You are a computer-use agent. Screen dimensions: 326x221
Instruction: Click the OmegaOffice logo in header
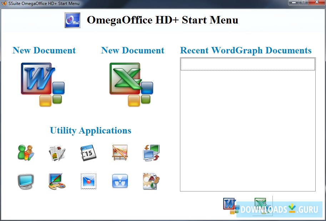(72, 20)
